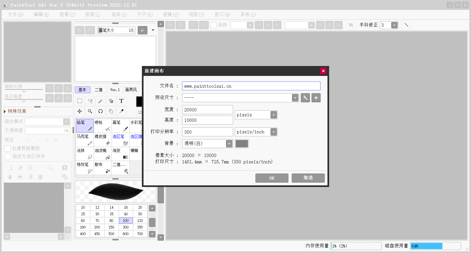Open the 其他(O) menu
The width and height of the screenshot is (471, 253).
(x=248, y=14)
